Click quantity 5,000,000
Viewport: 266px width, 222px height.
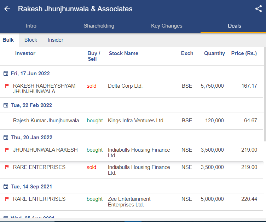[212, 199]
